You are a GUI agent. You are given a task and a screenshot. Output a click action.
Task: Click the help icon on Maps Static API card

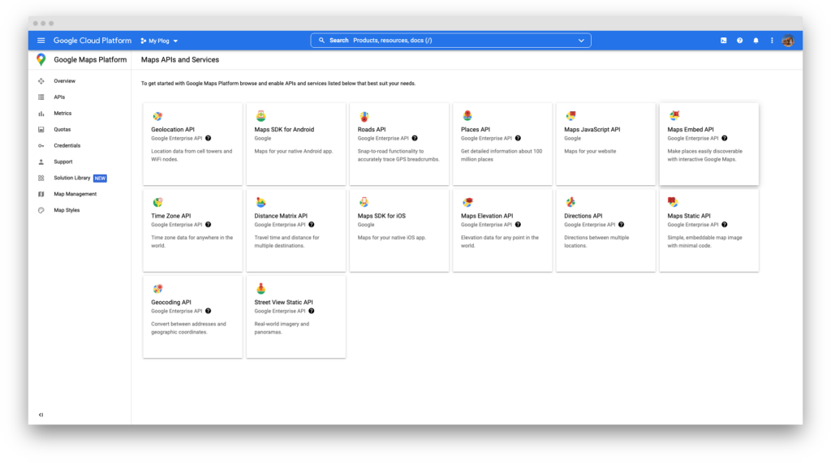[725, 225]
